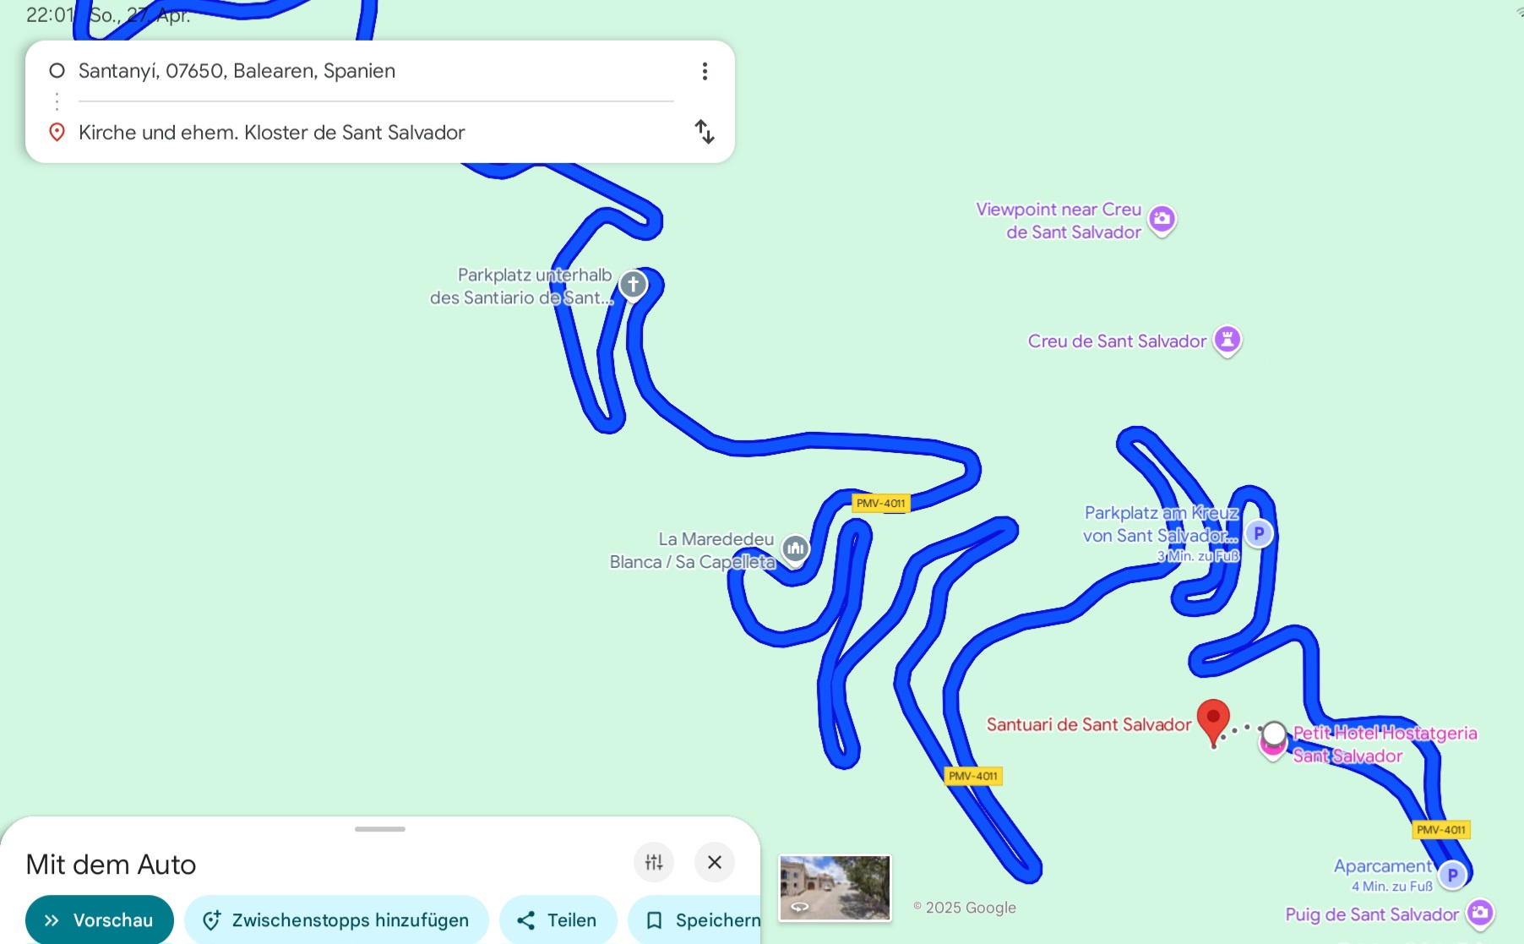Start the Vorschau route preview
Screen dimensions: 1524x944
[100, 919]
